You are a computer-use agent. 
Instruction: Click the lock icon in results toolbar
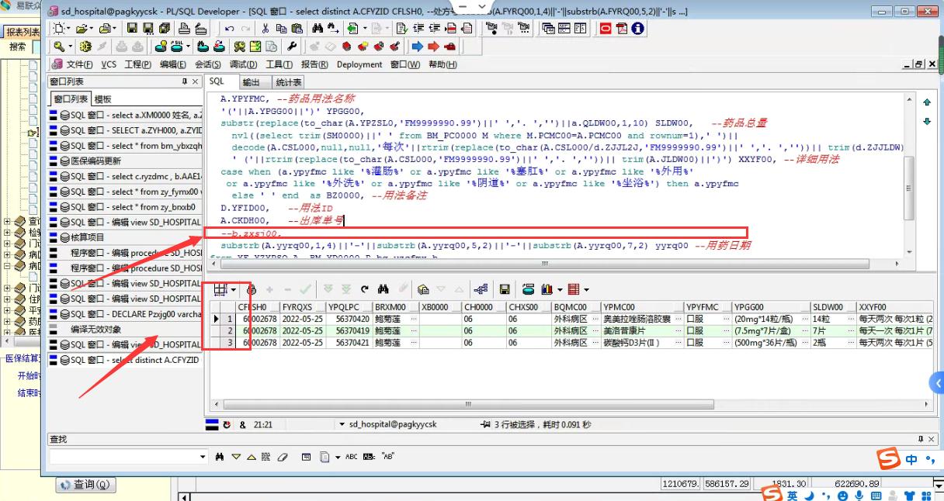click(251, 289)
